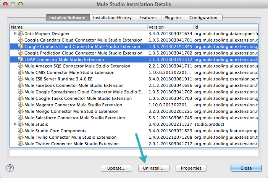Click the Google Contacts Cloud Connector icon
Screen dimensions: 268x178
click(21, 47)
